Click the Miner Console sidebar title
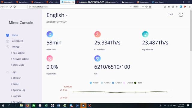 [21, 23]
